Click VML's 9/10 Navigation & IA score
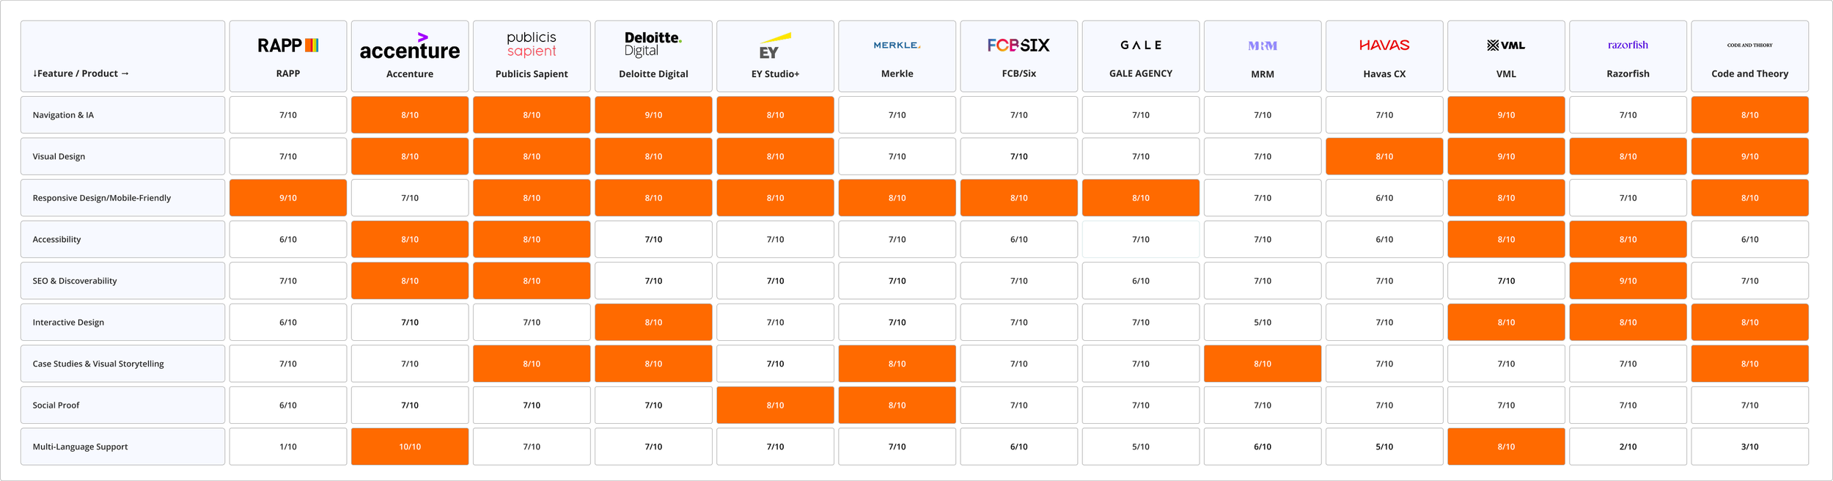The height and width of the screenshot is (481, 1833). coord(1506,115)
